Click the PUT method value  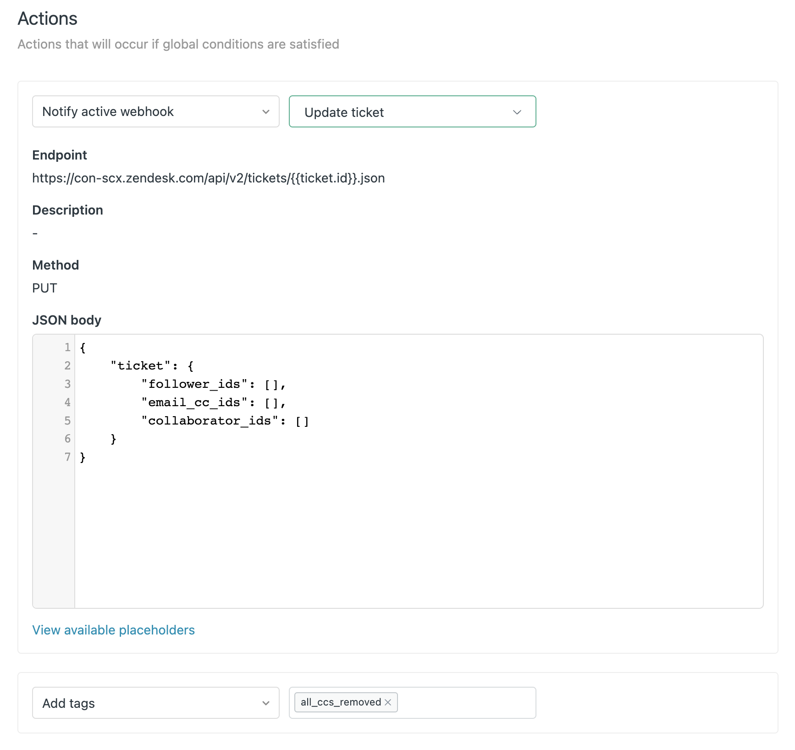[x=44, y=288]
